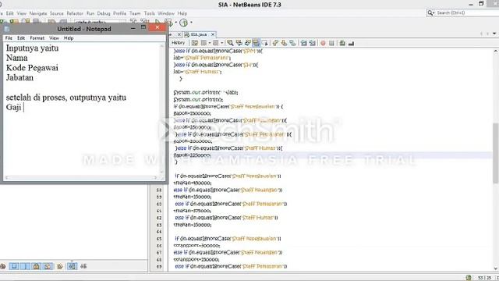Click Shift Line Right icon in editor toolbar

point(312,43)
